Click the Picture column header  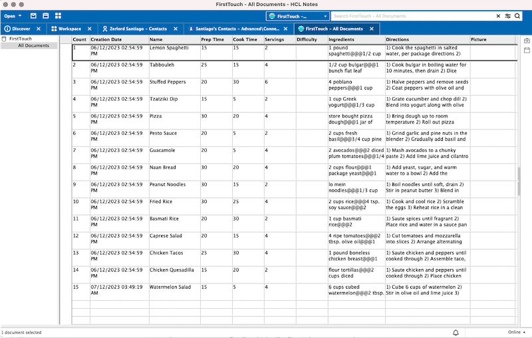(492, 39)
